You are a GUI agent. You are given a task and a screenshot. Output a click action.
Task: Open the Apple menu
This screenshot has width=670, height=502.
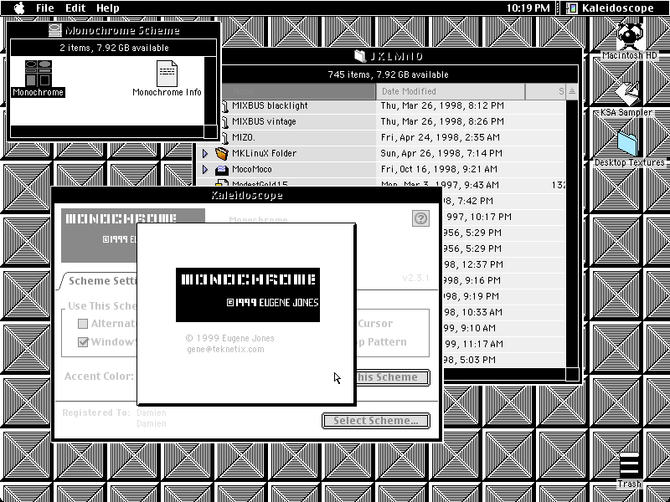(x=19, y=8)
